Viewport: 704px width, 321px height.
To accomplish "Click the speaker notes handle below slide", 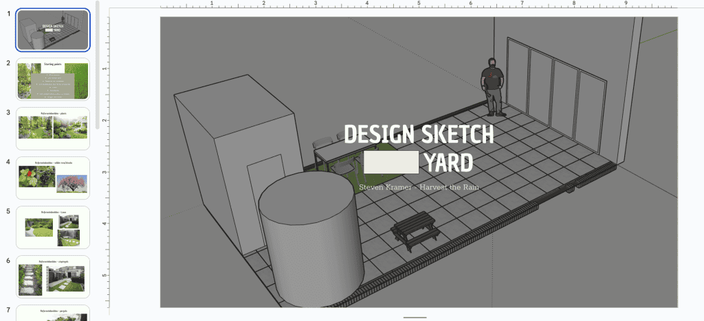I will pos(415,318).
